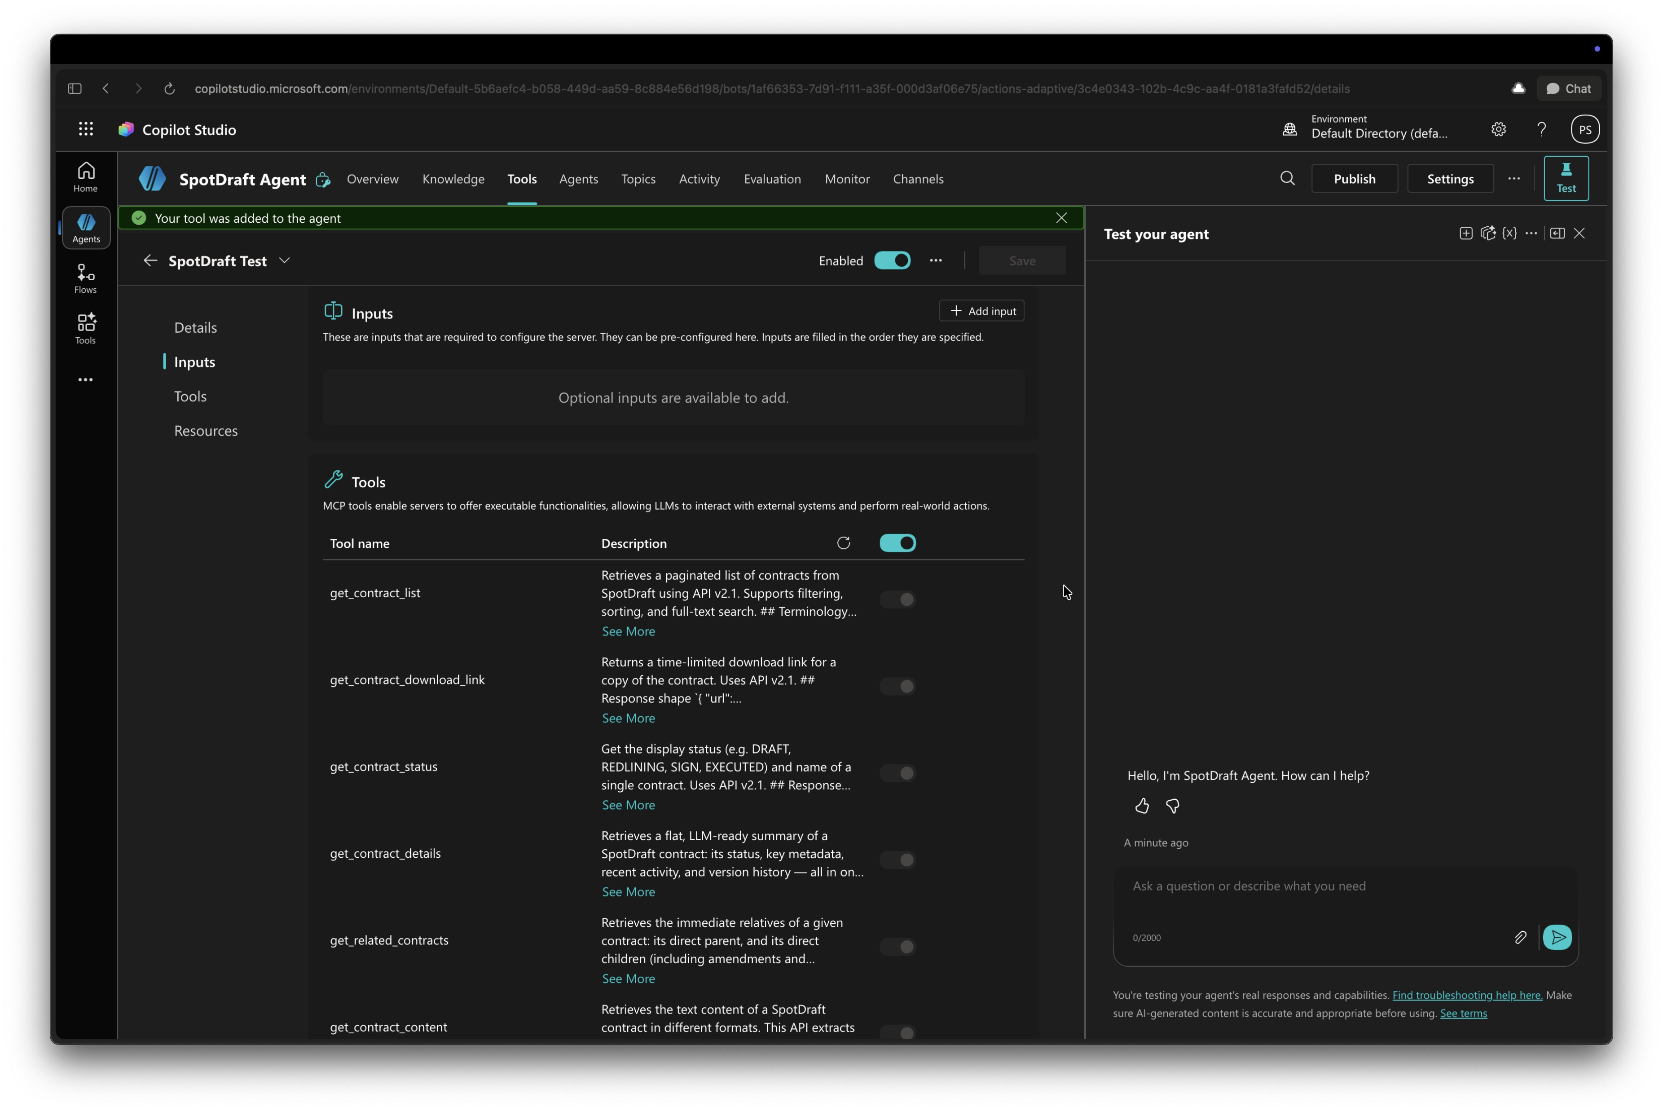Toggle the Enabled switch for SpotDraft Test
This screenshot has height=1111, width=1663.
pos(892,261)
